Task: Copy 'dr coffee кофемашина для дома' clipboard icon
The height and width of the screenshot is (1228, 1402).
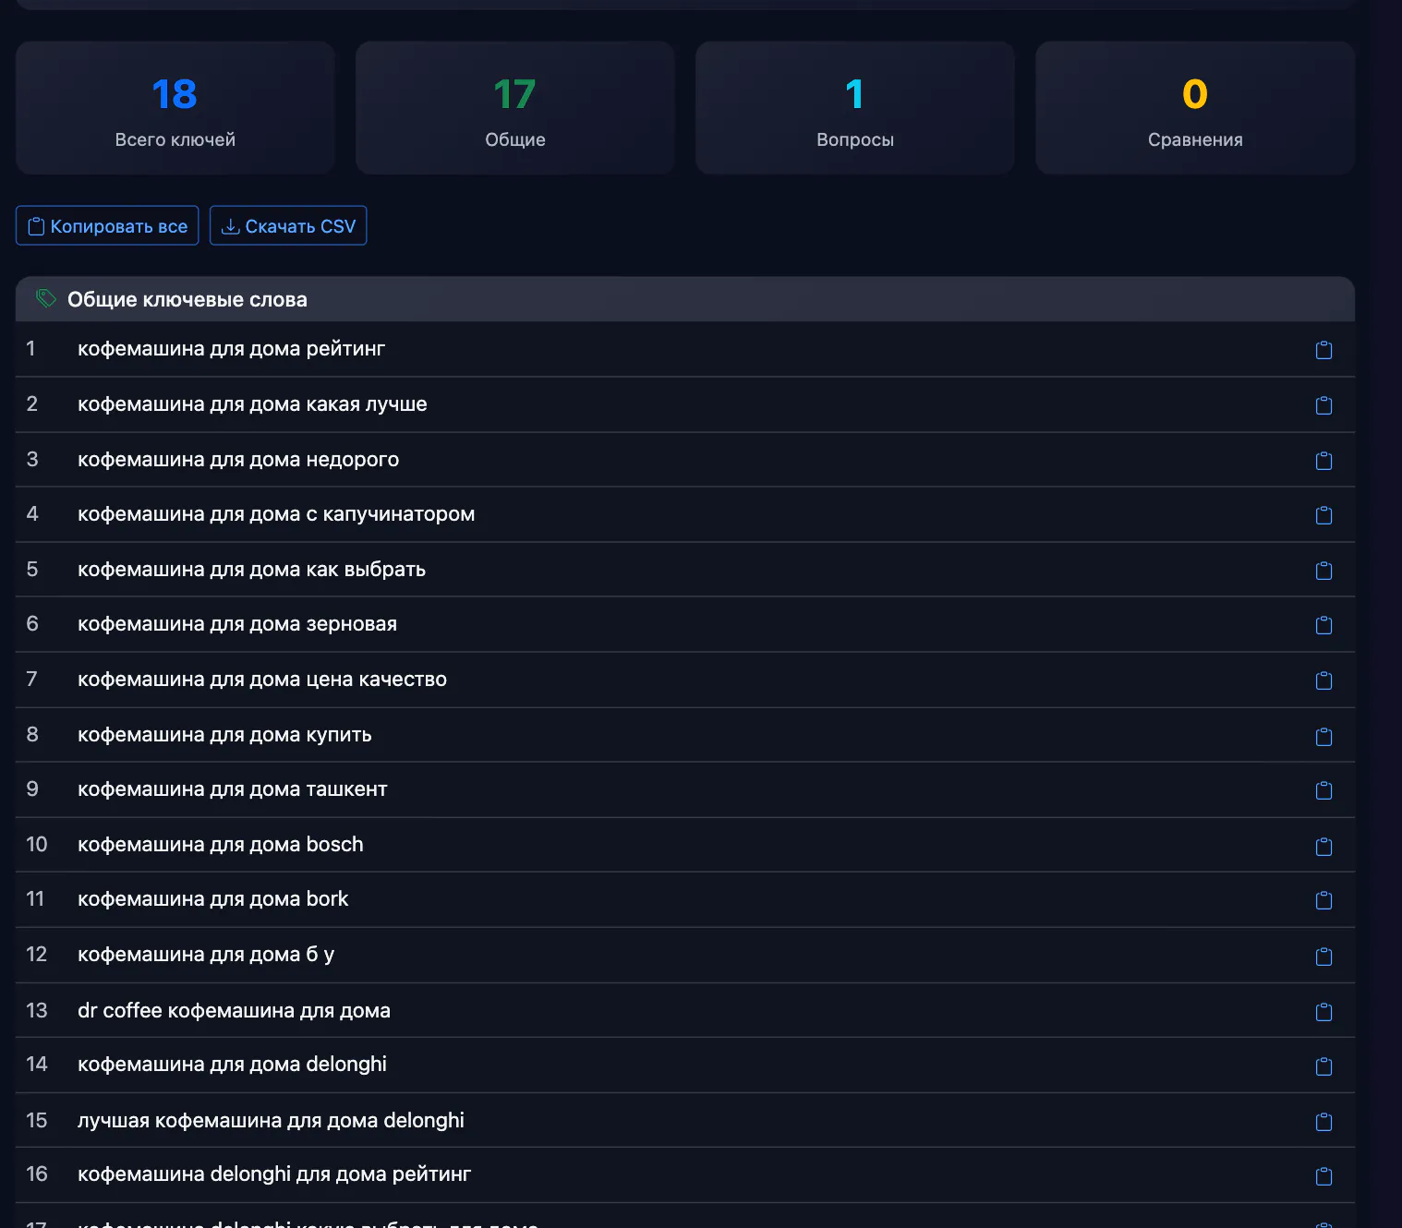Action: point(1323,1012)
